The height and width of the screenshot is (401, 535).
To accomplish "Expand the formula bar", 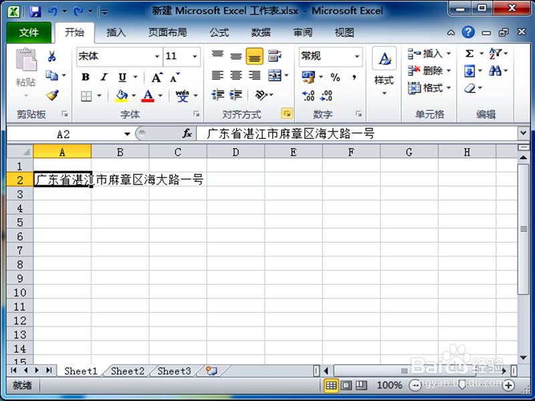I will point(524,133).
